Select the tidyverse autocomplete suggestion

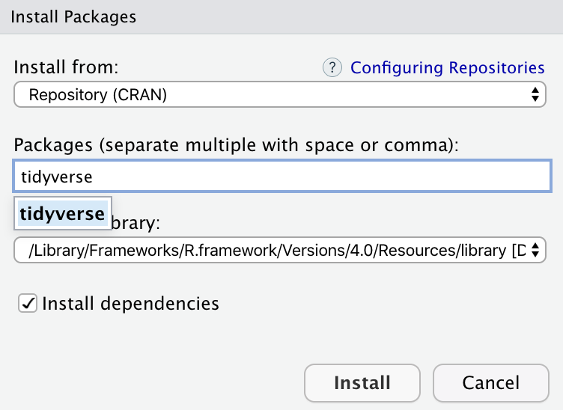pos(63,213)
